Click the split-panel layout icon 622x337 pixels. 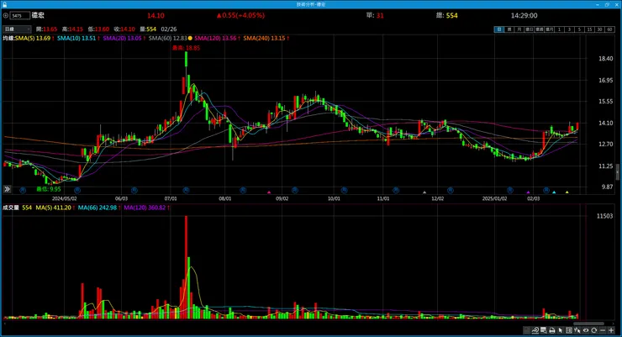569,330
